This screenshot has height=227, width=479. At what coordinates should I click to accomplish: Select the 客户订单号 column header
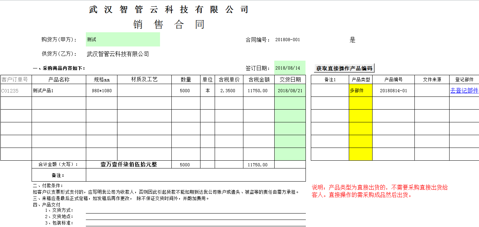coord(16,79)
